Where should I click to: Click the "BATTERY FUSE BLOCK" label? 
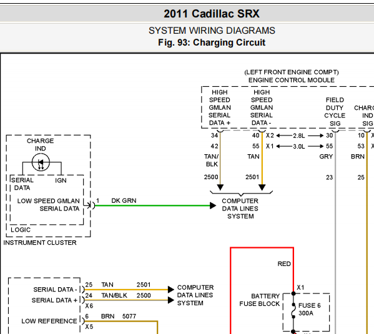point(260,300)
